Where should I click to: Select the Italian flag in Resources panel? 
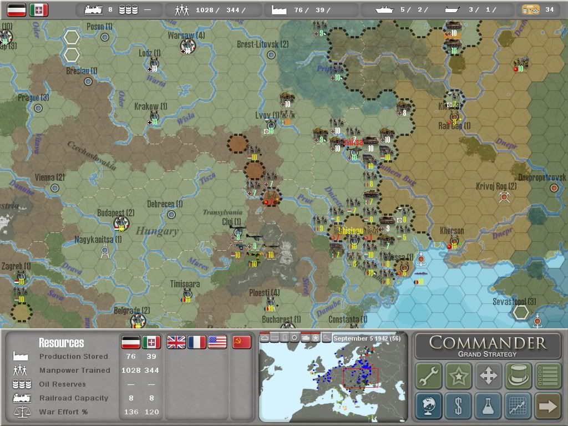151,342
